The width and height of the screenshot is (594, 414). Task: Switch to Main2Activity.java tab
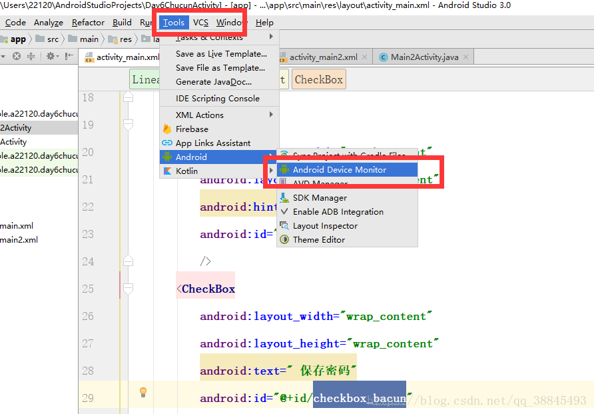(x=424, y=57)
